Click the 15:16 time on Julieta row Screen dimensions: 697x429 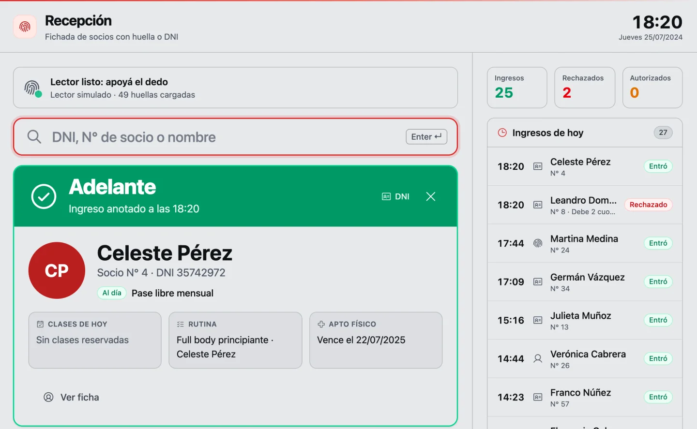pos(511,320)
